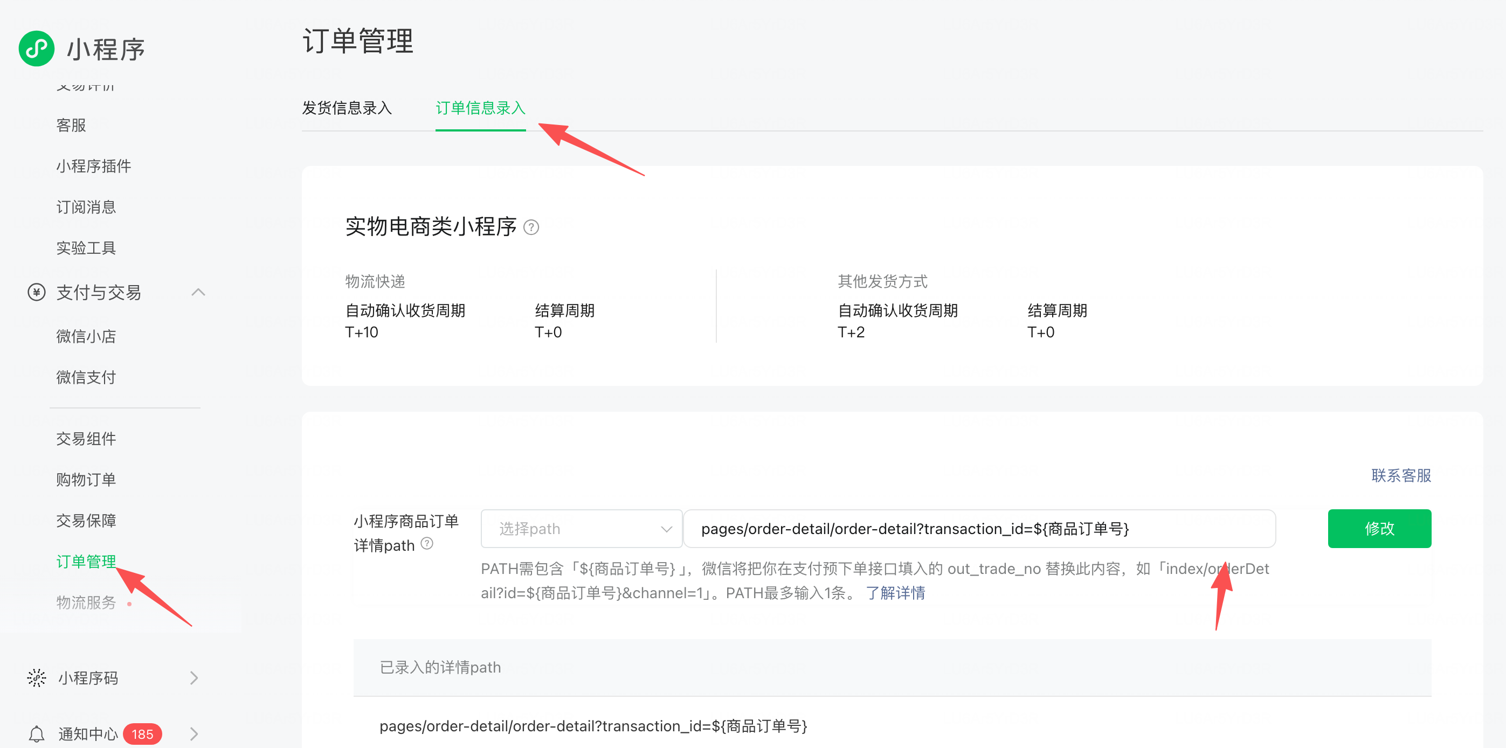The height and width of the screenshot is (748, 1506).
Task: Follow the 了解详情 link
Action: pos(895,593)
